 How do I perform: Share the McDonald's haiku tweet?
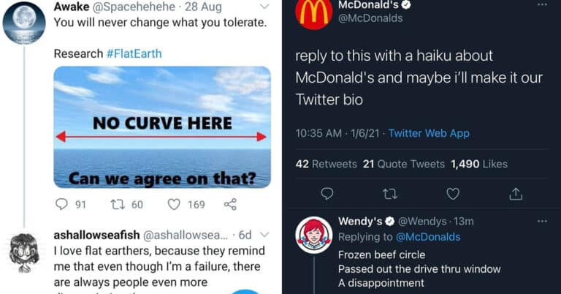[516, 194]
